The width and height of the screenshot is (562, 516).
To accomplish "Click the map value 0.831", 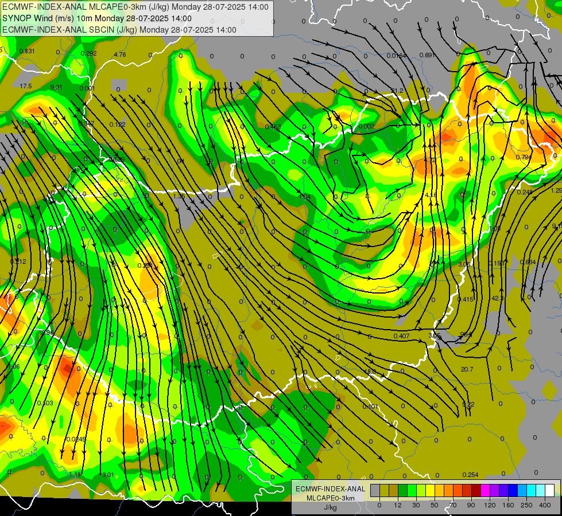I will pos(27,51).
